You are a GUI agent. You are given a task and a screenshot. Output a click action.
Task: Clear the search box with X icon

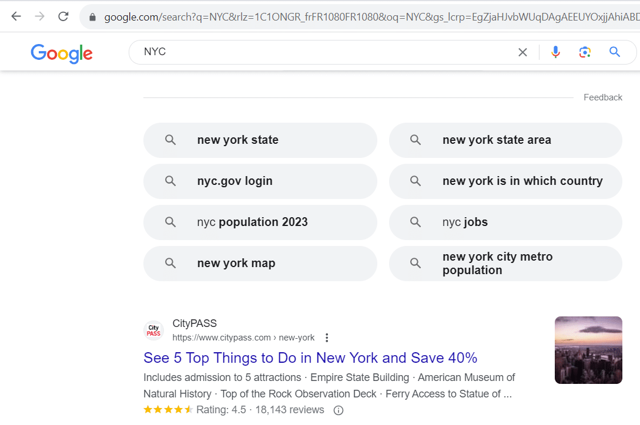point(522,52)
